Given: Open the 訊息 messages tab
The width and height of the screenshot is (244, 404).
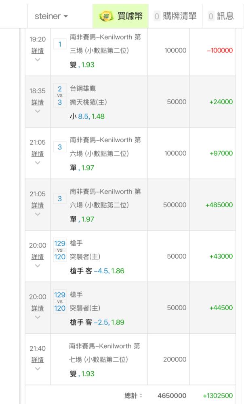Looking at the screenshot, I should [x=221, y=16].
